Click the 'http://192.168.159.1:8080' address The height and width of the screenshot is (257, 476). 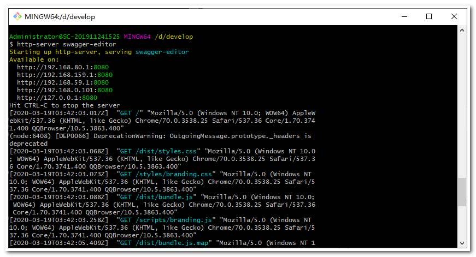pyautogui.click(x=64, y=75)
